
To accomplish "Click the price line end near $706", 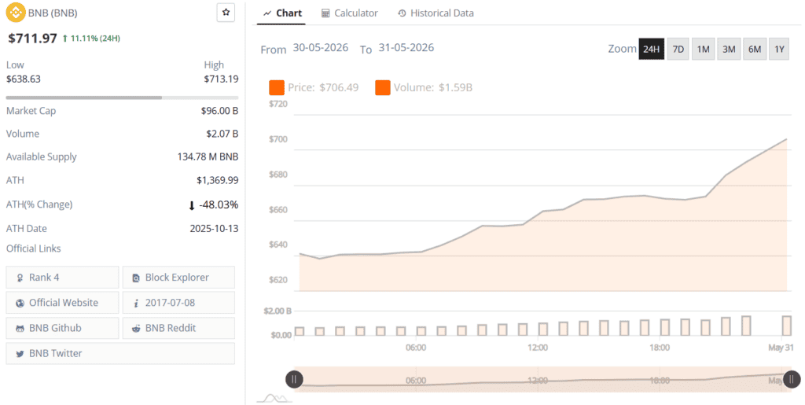I will coord(786,139).
